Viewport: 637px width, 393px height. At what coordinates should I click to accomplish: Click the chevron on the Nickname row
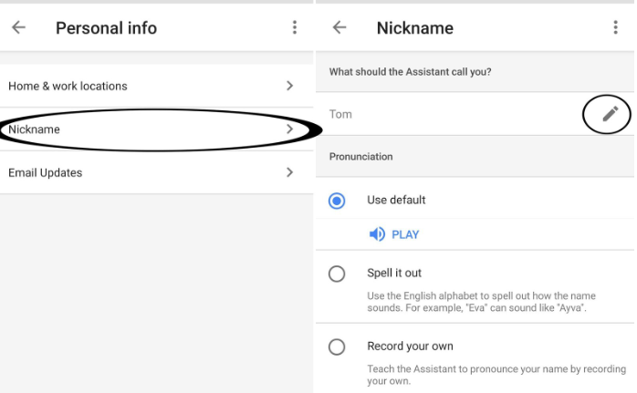click(x=289, y=129)
